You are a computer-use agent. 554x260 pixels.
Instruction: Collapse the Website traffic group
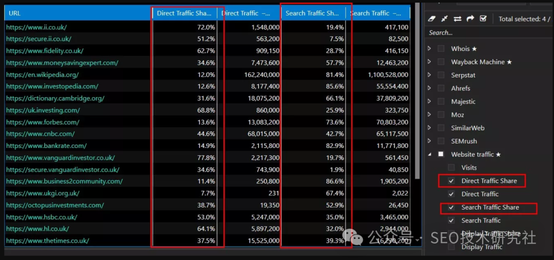pyautogui.click(x=429, y=154)
